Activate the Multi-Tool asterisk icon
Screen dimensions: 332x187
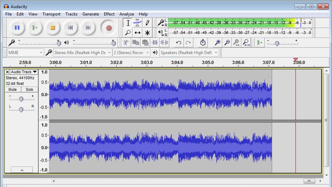147,33
